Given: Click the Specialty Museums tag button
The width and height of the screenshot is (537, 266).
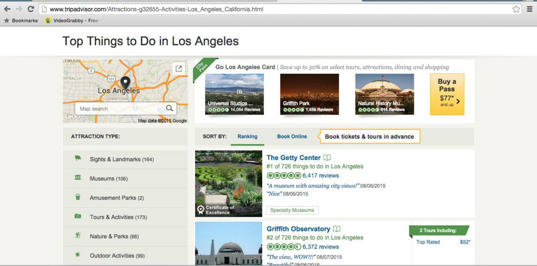Looking at the screenshot, I should [x=292, y=210].
